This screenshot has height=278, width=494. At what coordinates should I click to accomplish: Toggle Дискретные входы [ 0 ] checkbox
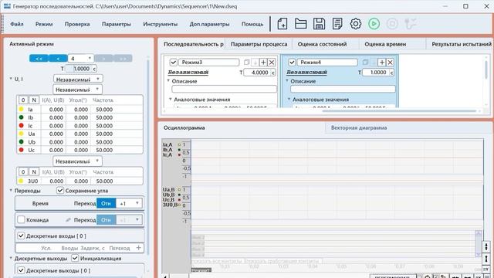click(21, 236)
